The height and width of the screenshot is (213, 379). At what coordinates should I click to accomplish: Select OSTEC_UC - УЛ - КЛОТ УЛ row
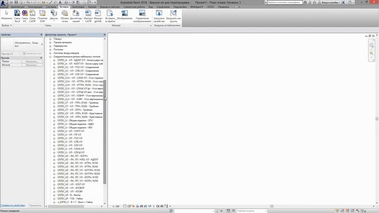pos(71,185)
